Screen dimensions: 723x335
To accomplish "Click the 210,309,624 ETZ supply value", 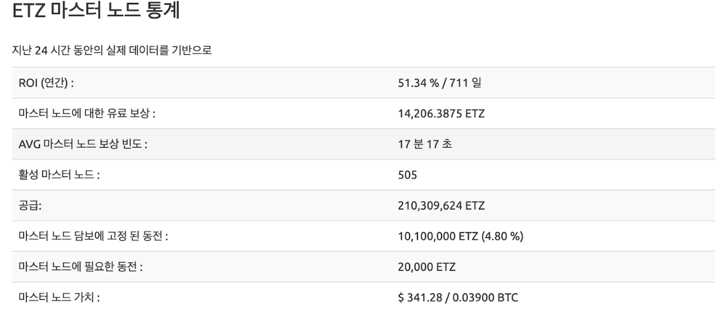I will [441, 206].
